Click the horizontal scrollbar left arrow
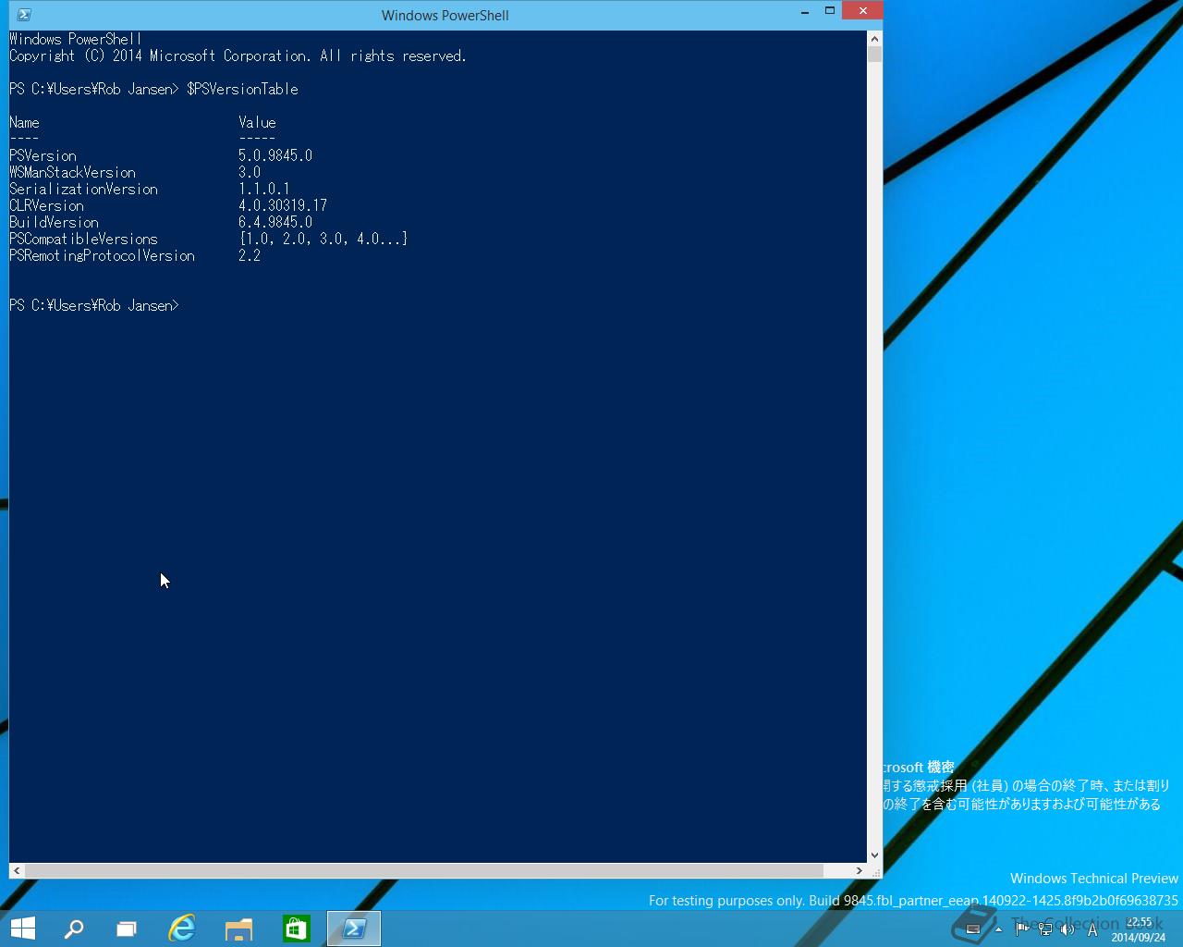 click(x=17, y=871)
